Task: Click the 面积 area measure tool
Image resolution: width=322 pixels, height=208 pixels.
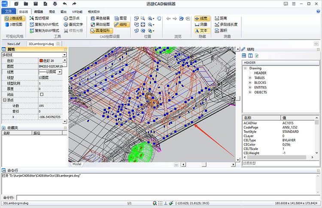Action: (x=221, y=31)
